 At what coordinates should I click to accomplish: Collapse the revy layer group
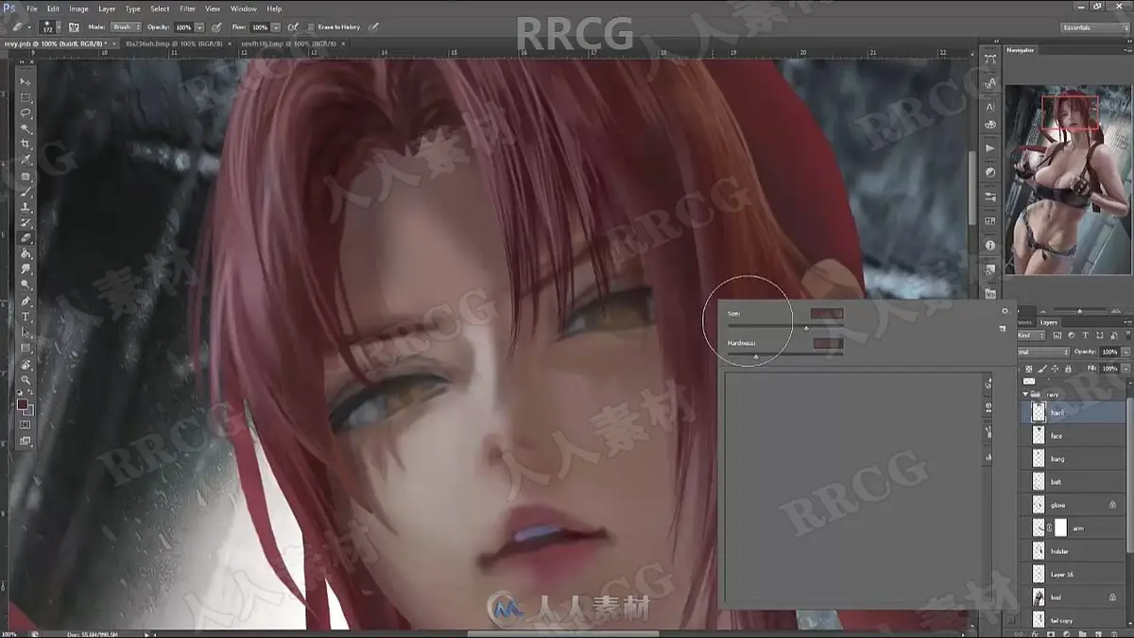(1025, 394)
